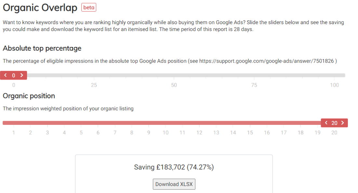Set Organic position slider to 3
The image size is (358, 193).
47,123
